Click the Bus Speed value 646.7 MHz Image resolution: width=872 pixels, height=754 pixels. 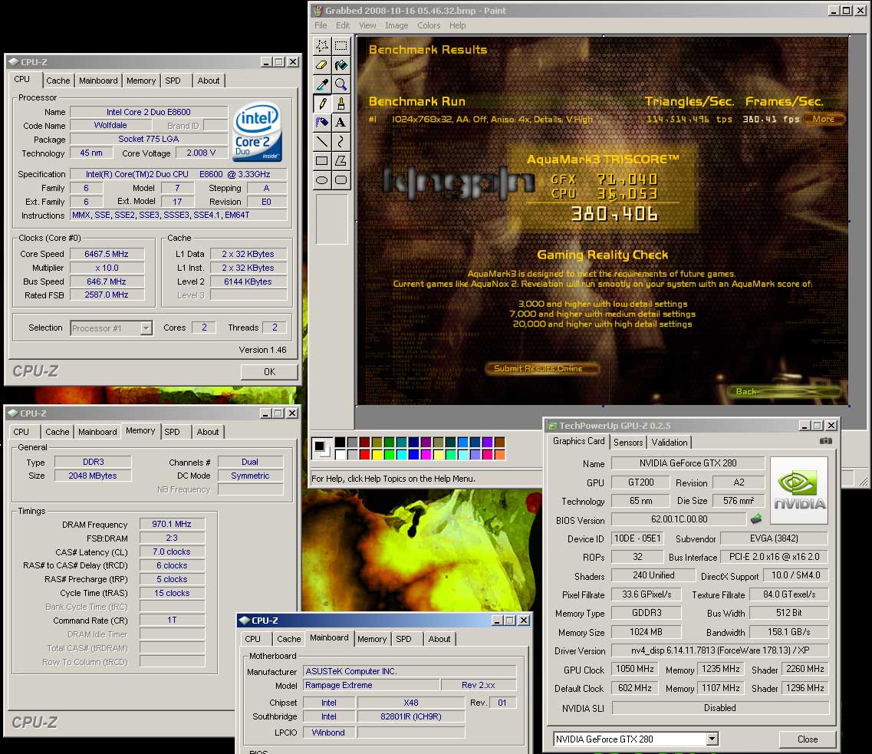click(x=106, y=282)
